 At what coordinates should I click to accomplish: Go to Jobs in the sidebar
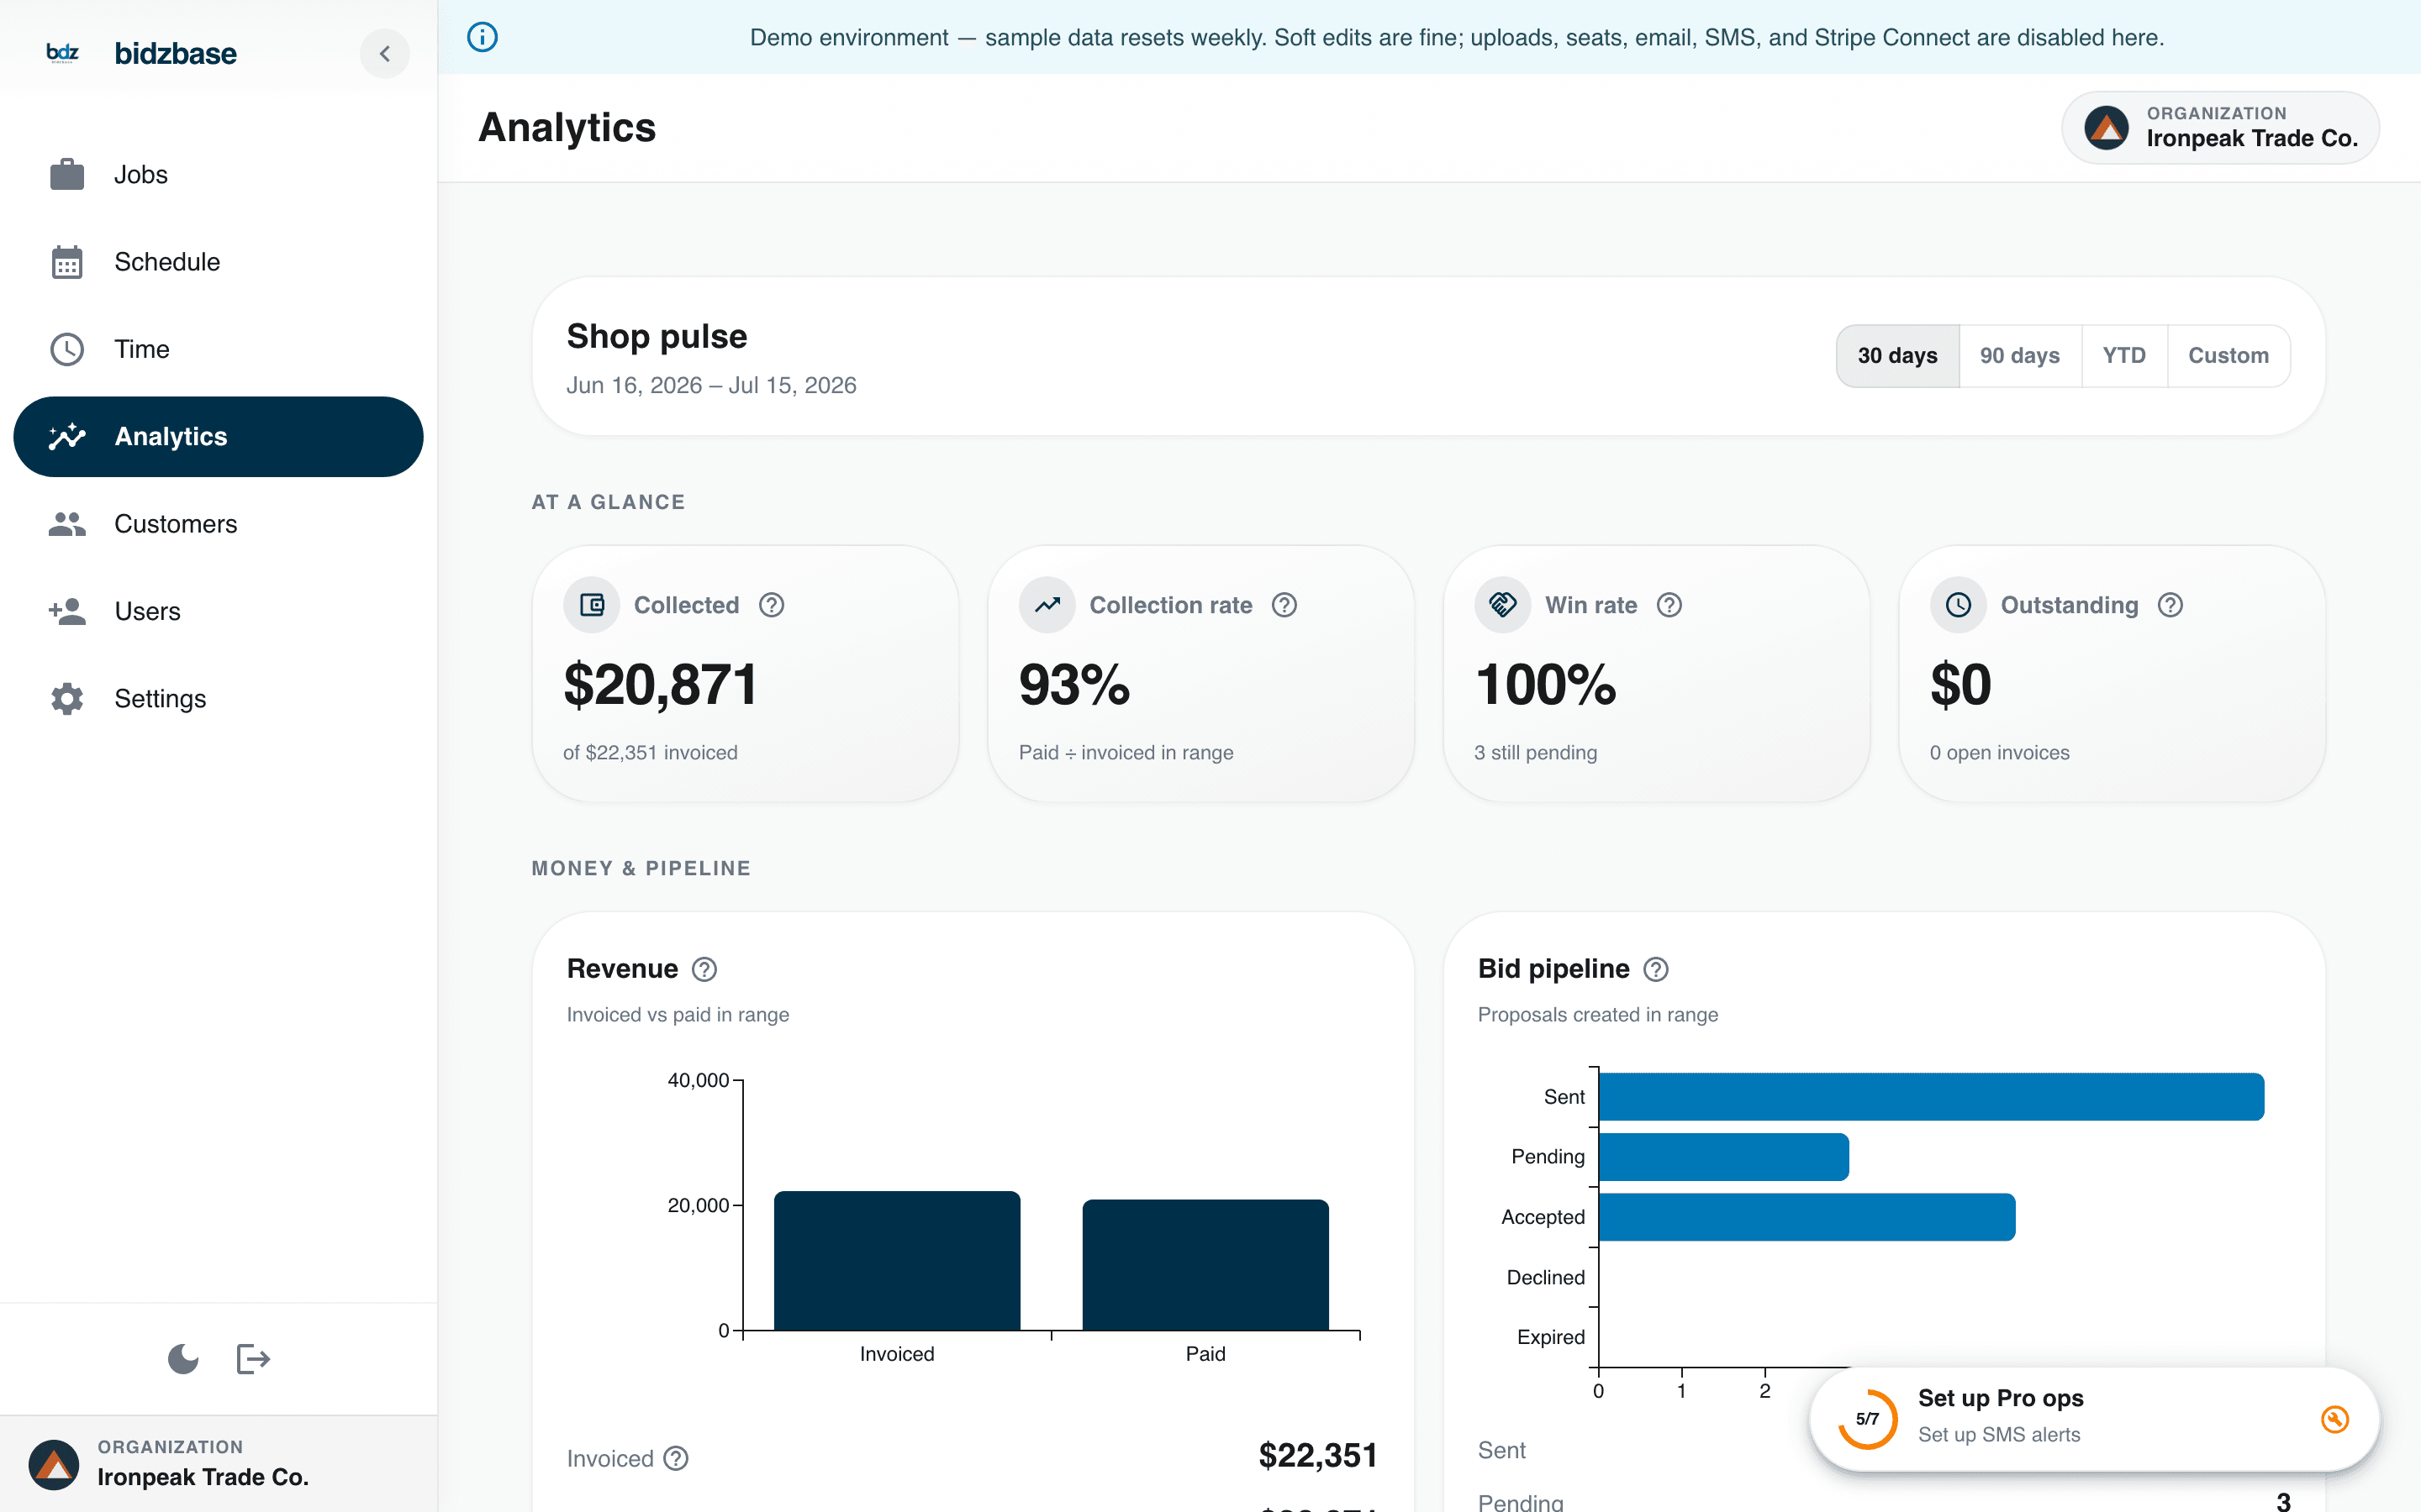click(218, 174)
